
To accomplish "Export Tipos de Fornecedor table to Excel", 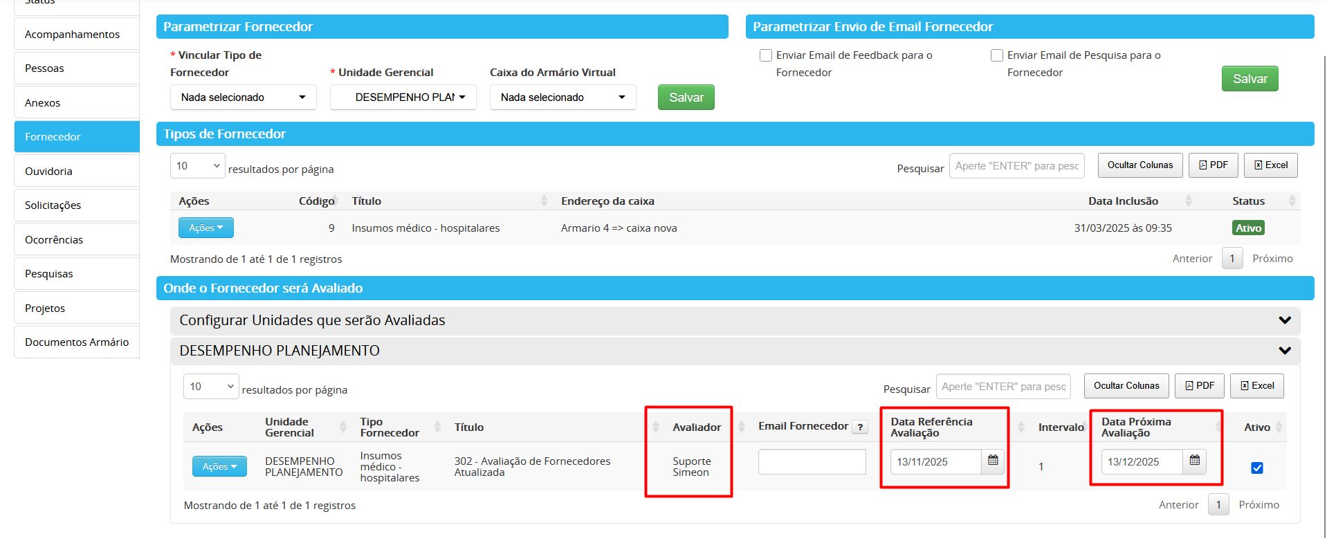I will click(x=1270, y=165).
